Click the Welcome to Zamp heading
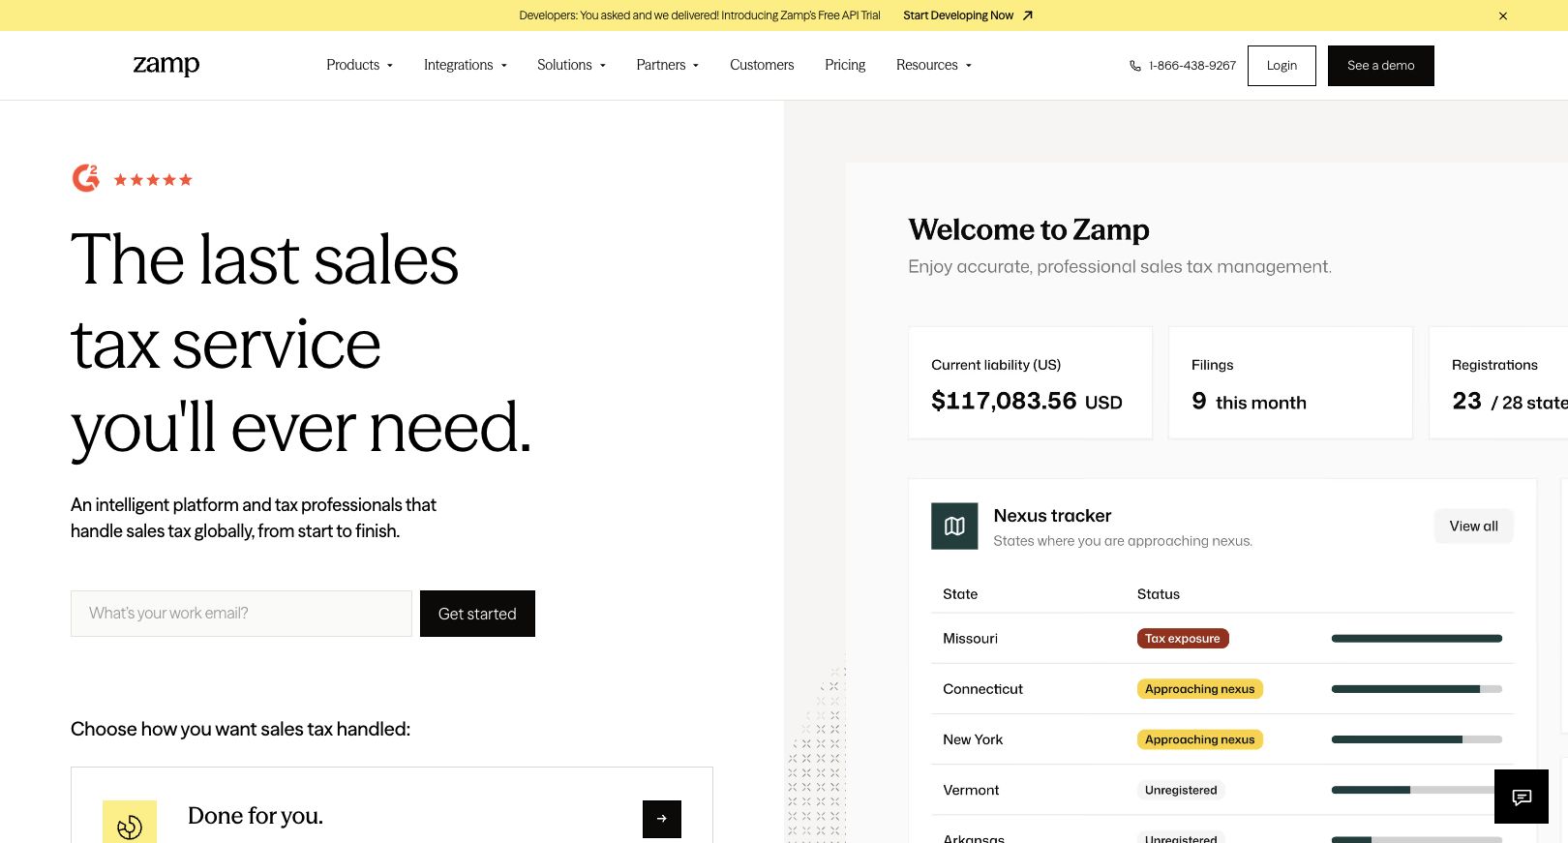The width and height of the screenshot is (1568, 843). [1029, 230]
